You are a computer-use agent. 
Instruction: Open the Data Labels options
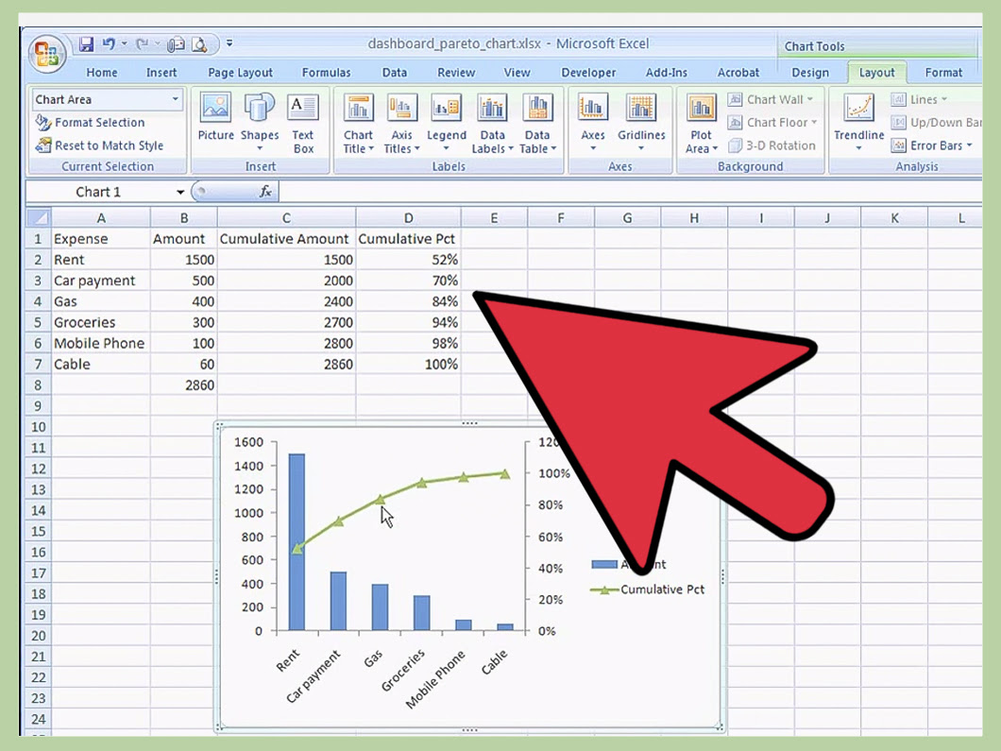492,123
